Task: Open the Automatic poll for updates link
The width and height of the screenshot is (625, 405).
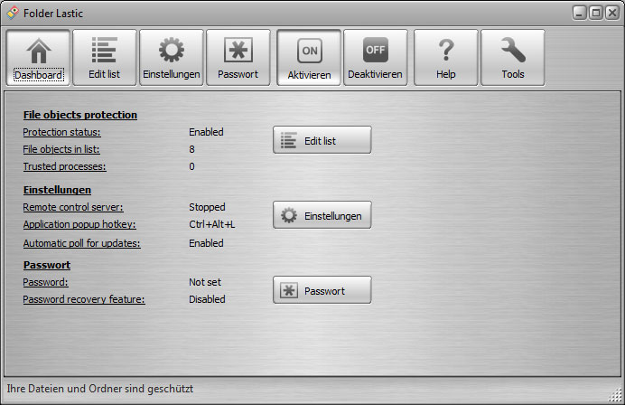Action: click(x=81, y=243)
